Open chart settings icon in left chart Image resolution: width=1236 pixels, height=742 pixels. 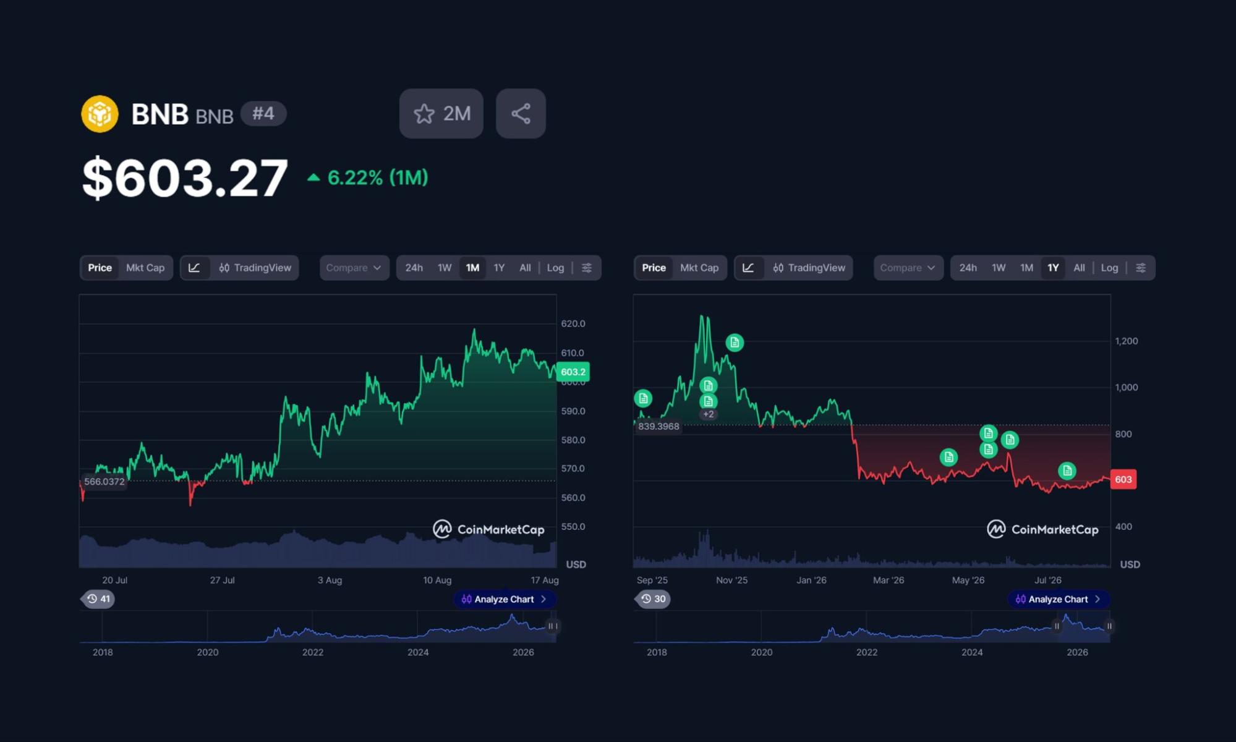click(x=587, y=268)
